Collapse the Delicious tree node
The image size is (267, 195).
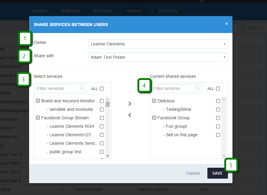pos(154,101)
